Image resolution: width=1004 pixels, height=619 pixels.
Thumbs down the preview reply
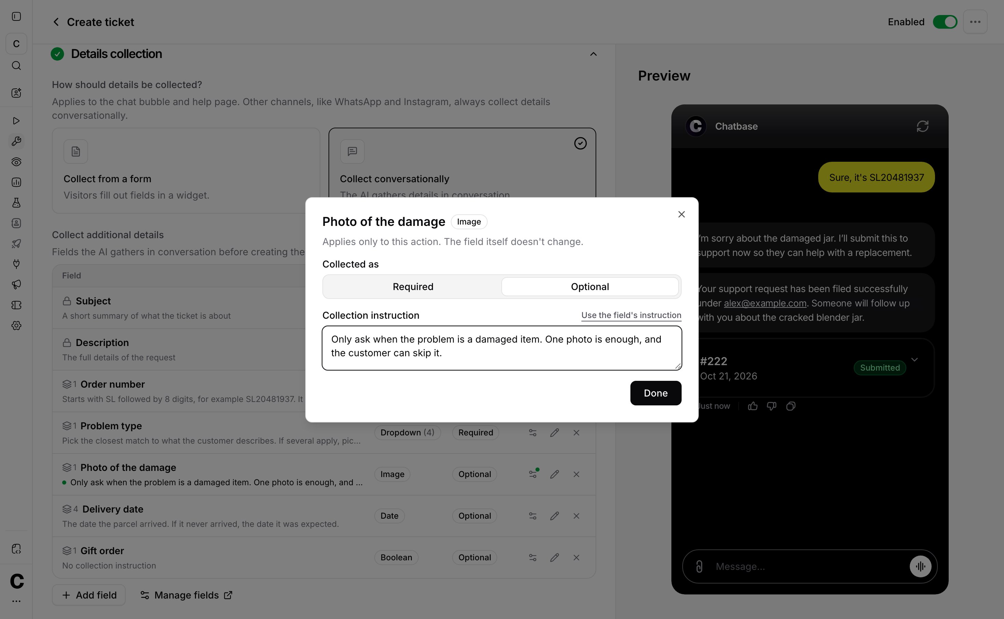[772, 406]
